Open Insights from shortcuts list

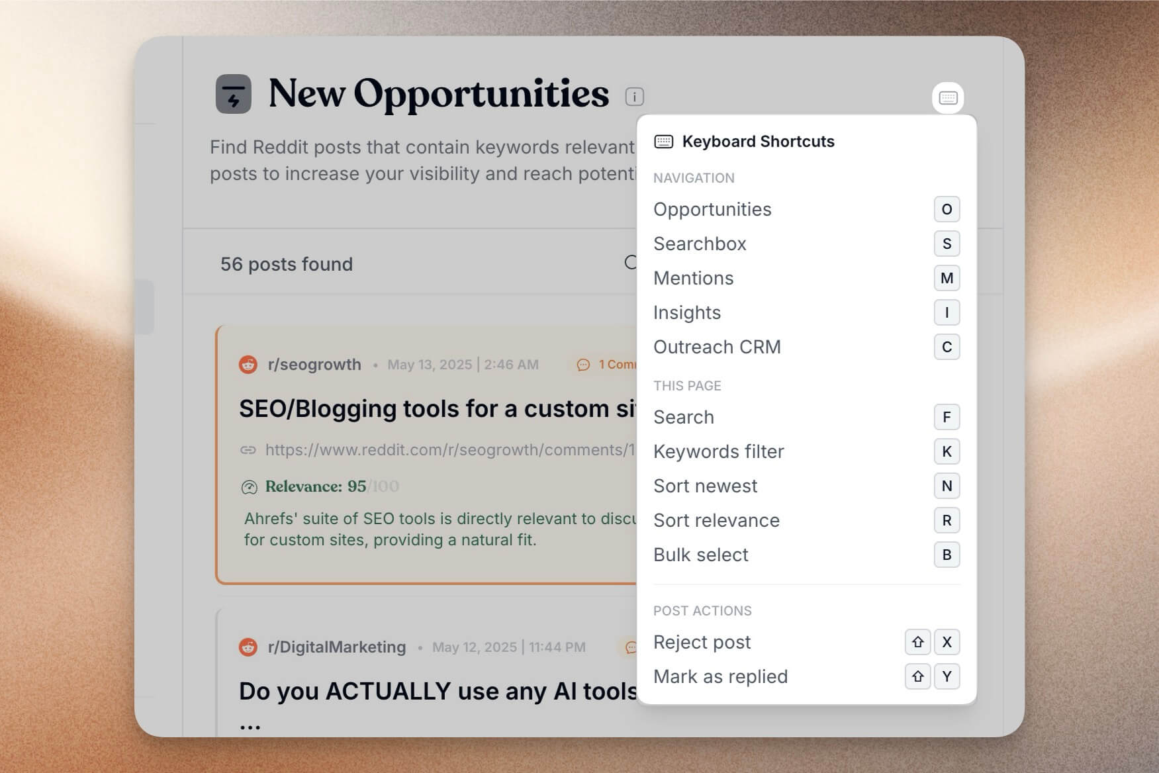click(x=686, y=312)
